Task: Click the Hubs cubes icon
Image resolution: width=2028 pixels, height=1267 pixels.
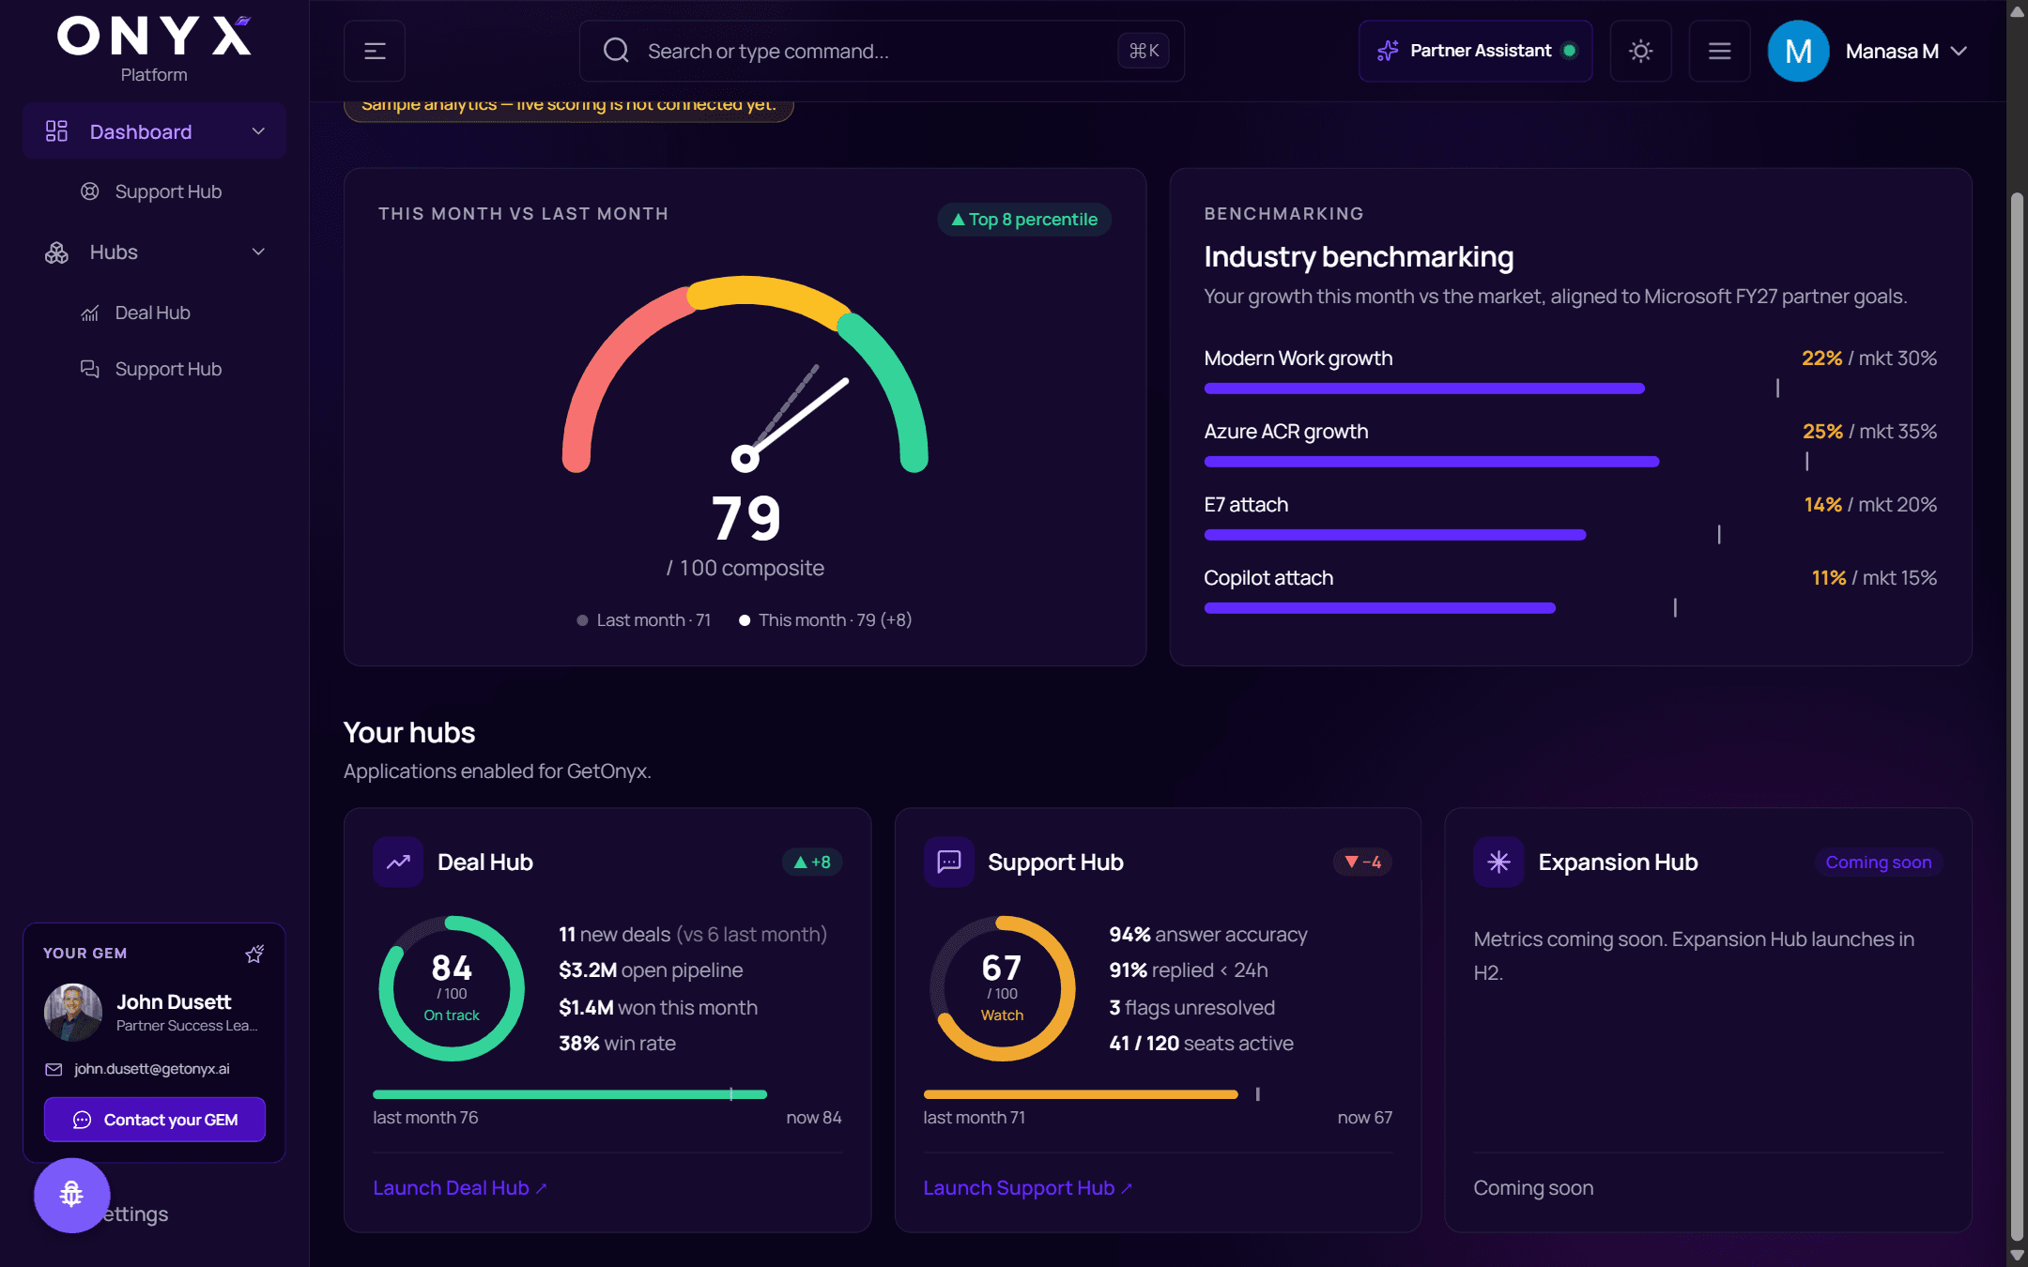Action: coord(56,252)
